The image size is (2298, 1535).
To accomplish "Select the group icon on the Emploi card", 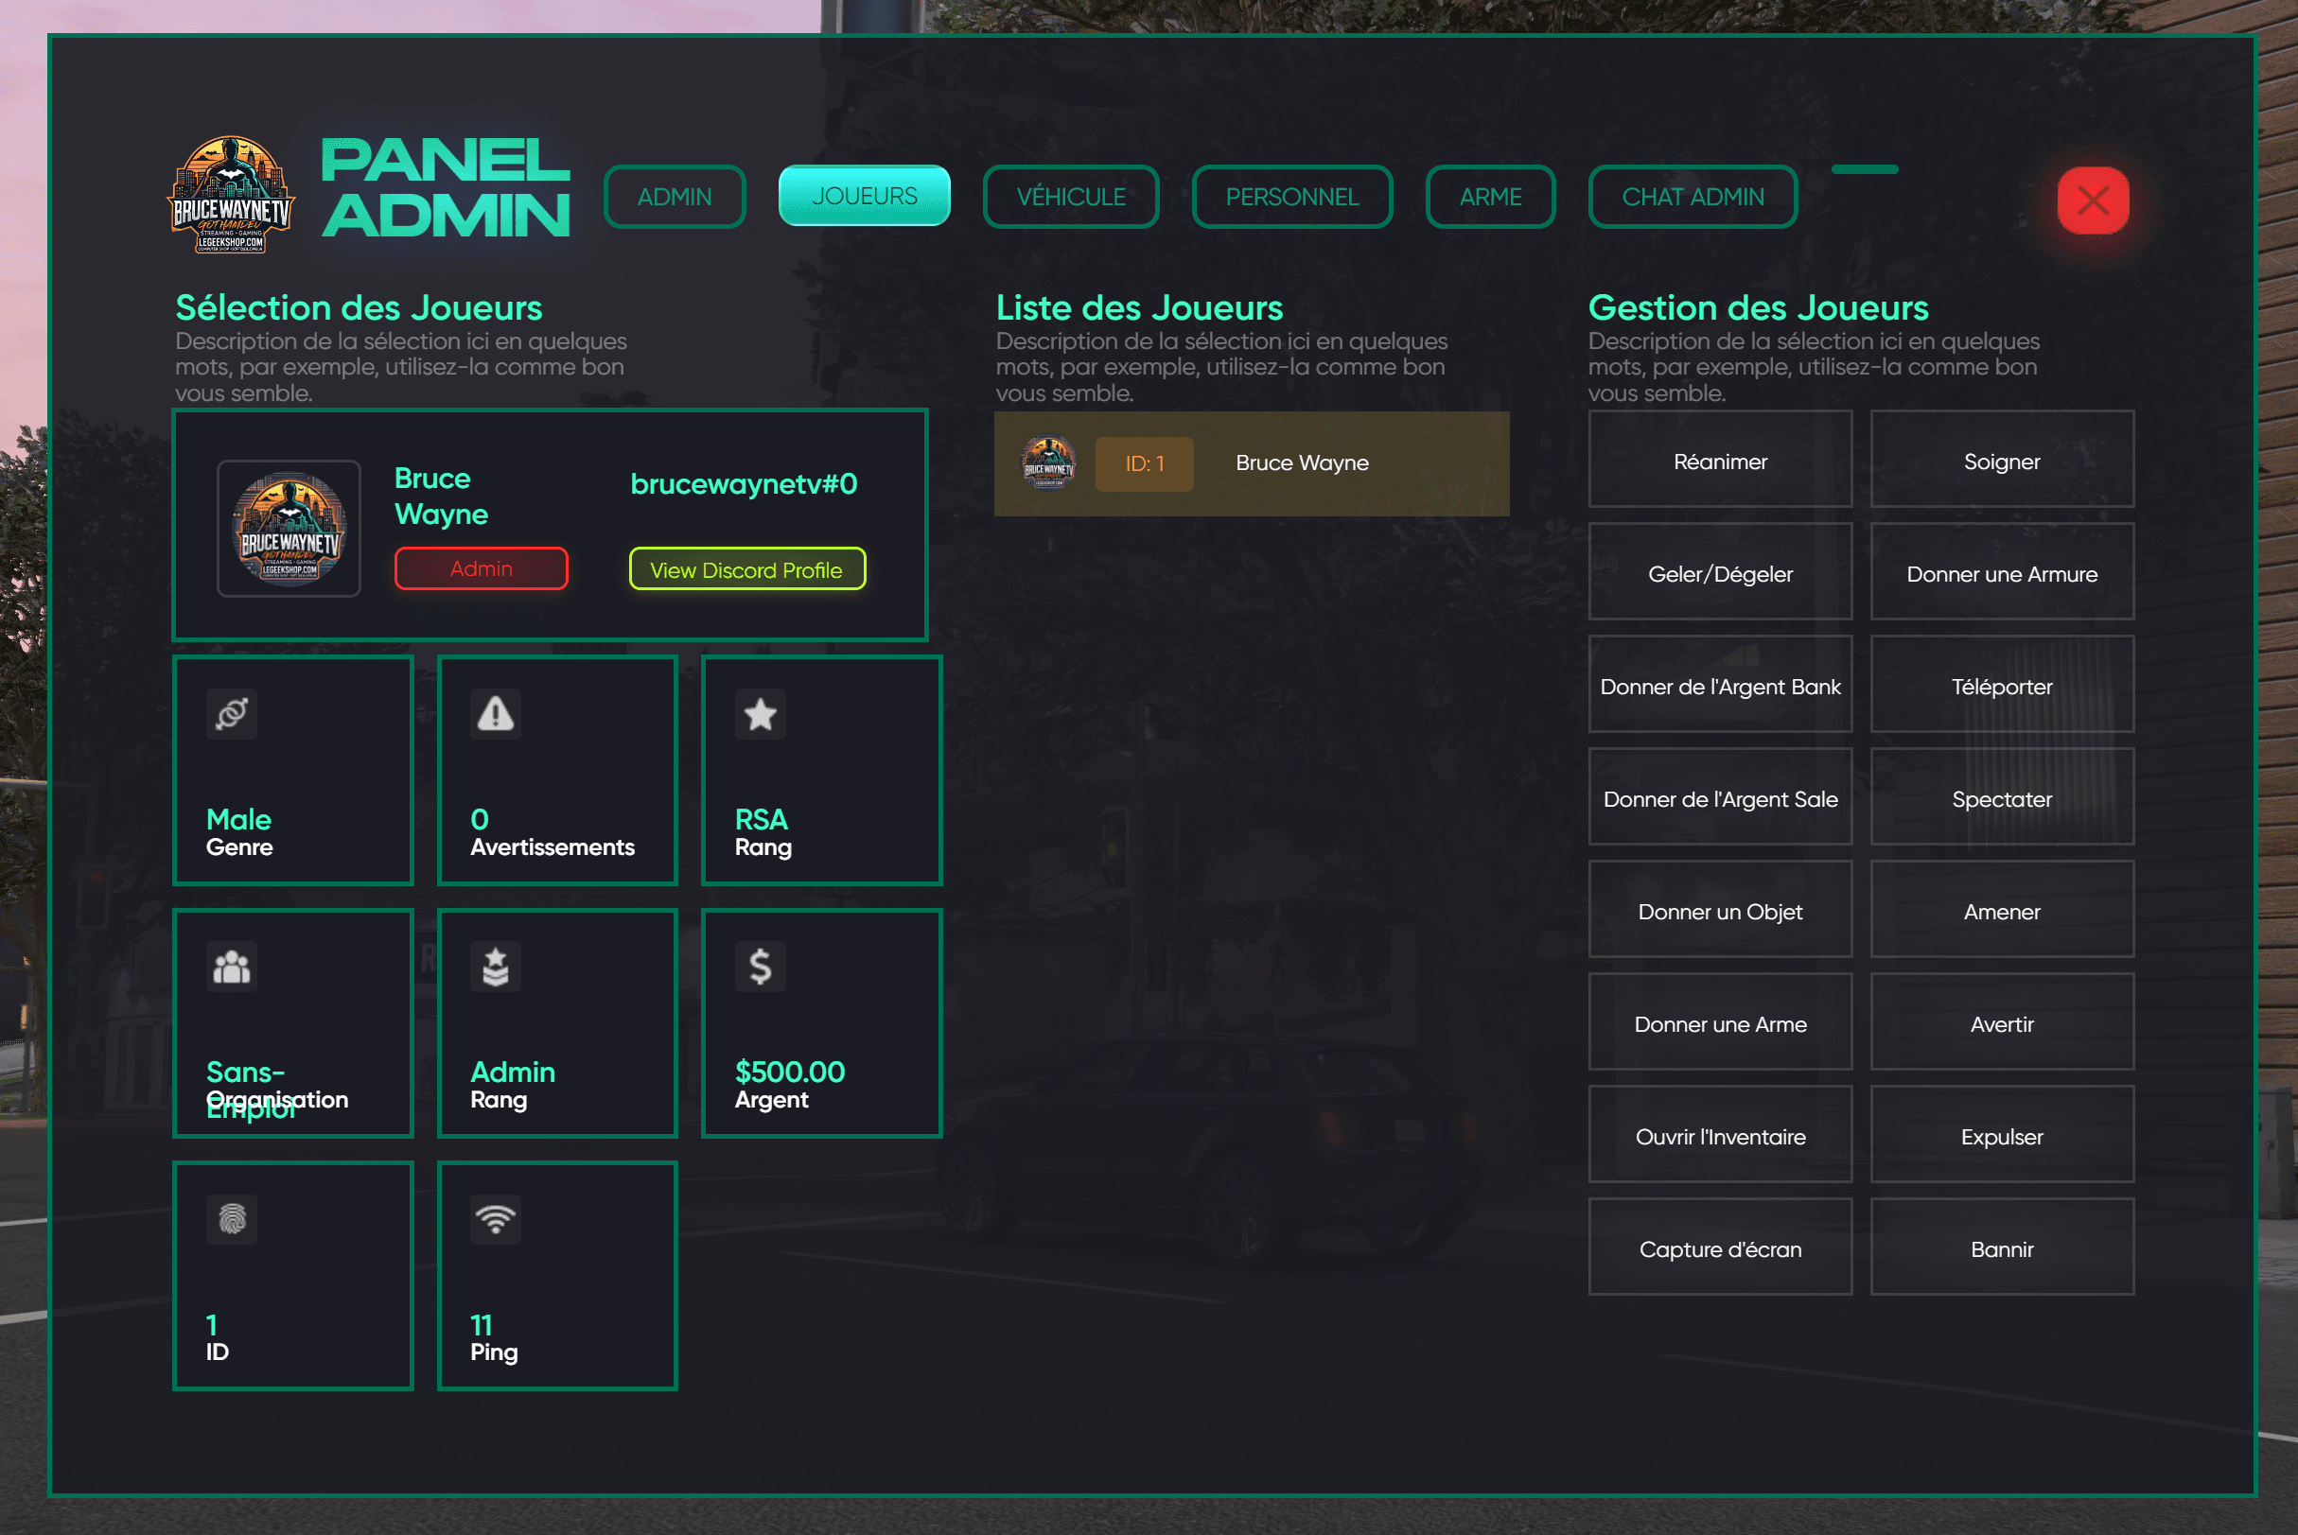I will tap(231, 968).
